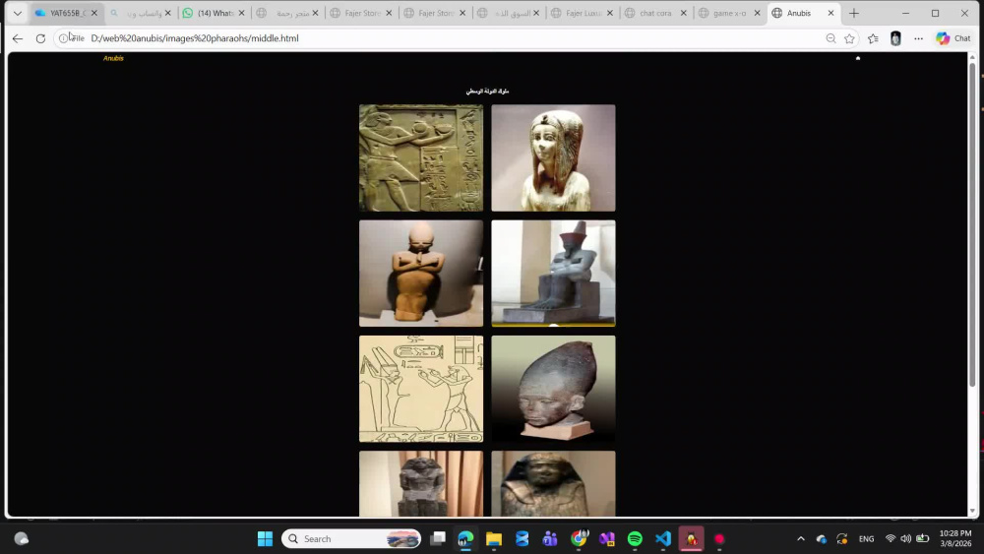Open the carved relief offering thumbnail
Image resolution: width=984 pixels, height=554 pixels.
(x=421, y=157)
